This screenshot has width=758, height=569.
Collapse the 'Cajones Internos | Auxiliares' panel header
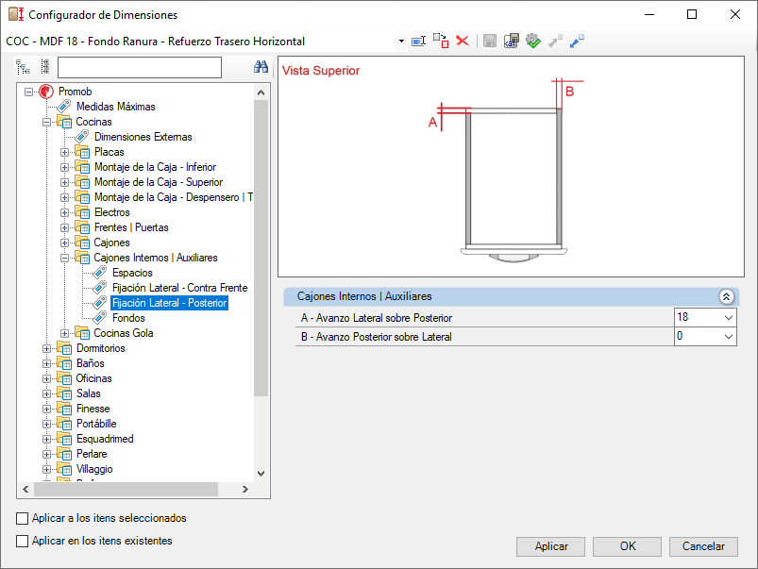click(x=726, y=297)
